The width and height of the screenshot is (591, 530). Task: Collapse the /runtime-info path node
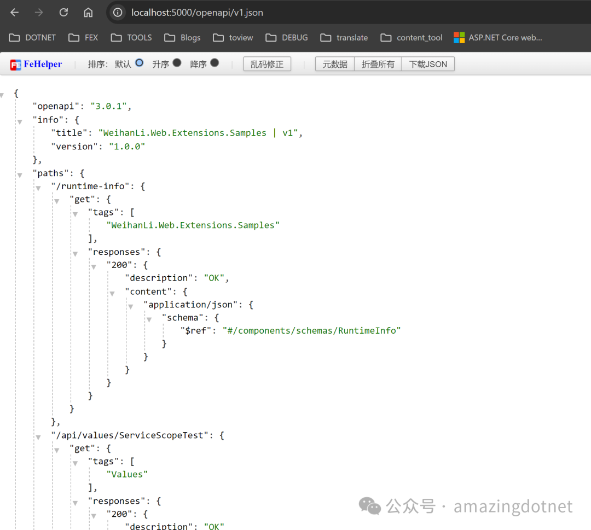pyautogui.click(x=38, y=187)
